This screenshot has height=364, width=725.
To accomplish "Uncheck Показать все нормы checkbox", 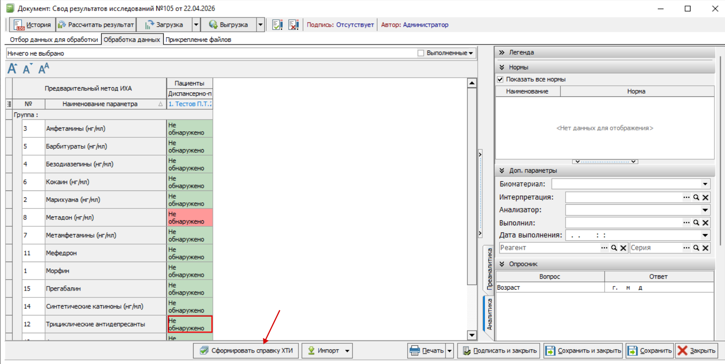I will click(x=500, y=79).
